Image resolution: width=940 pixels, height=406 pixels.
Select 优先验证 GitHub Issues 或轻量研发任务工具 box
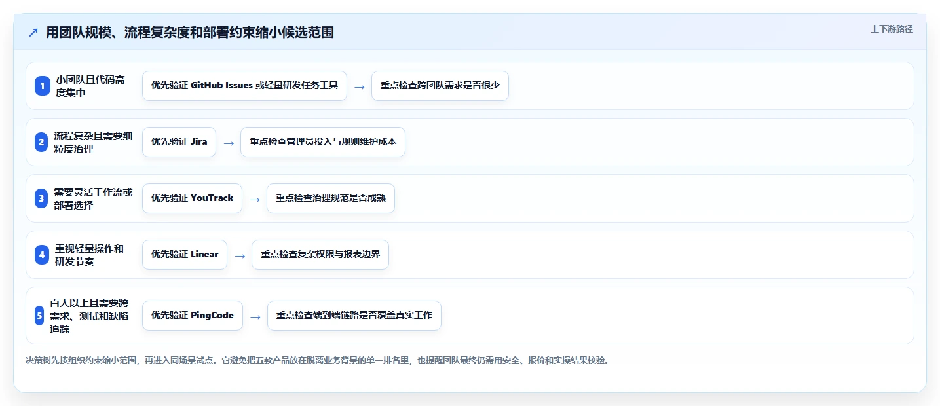click(x=244, y=86)
